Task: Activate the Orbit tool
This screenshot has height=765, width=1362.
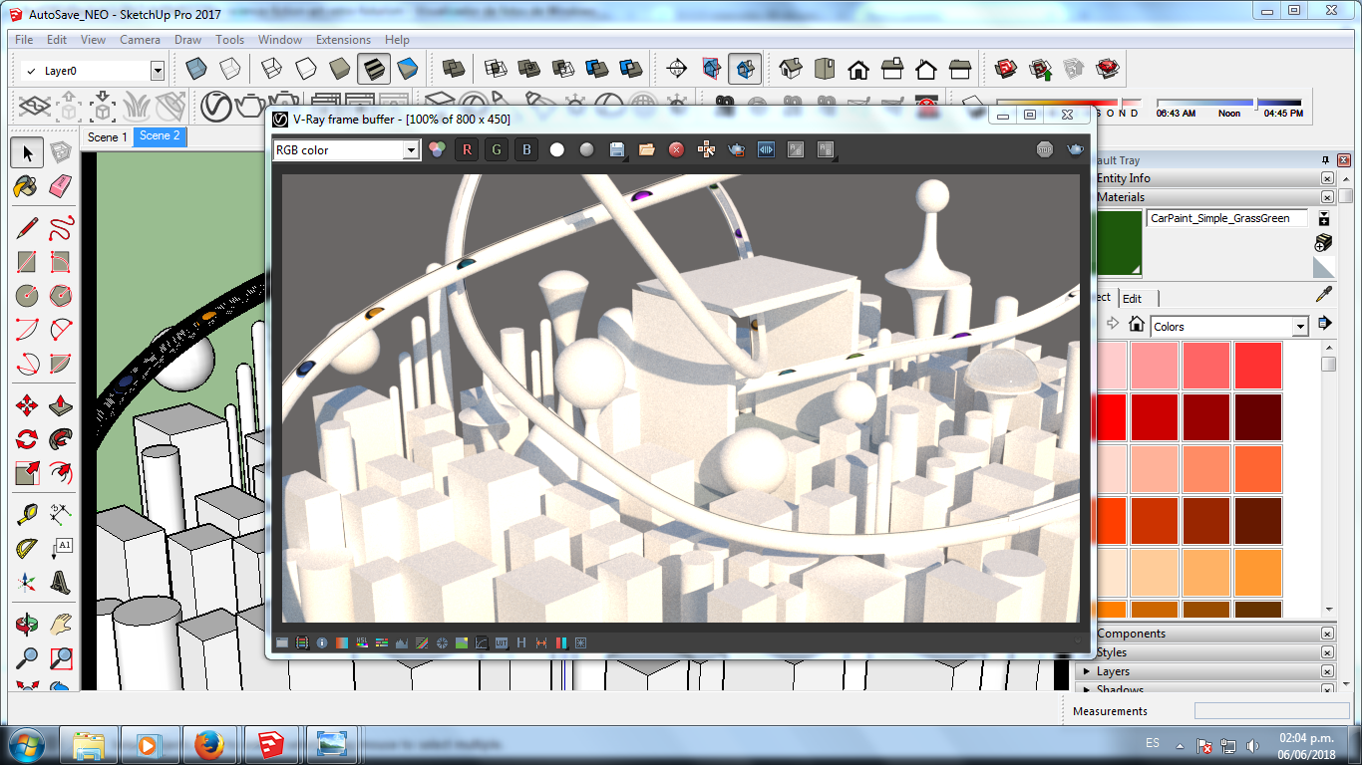Action: pyautogui.click(x=28, y=625)
